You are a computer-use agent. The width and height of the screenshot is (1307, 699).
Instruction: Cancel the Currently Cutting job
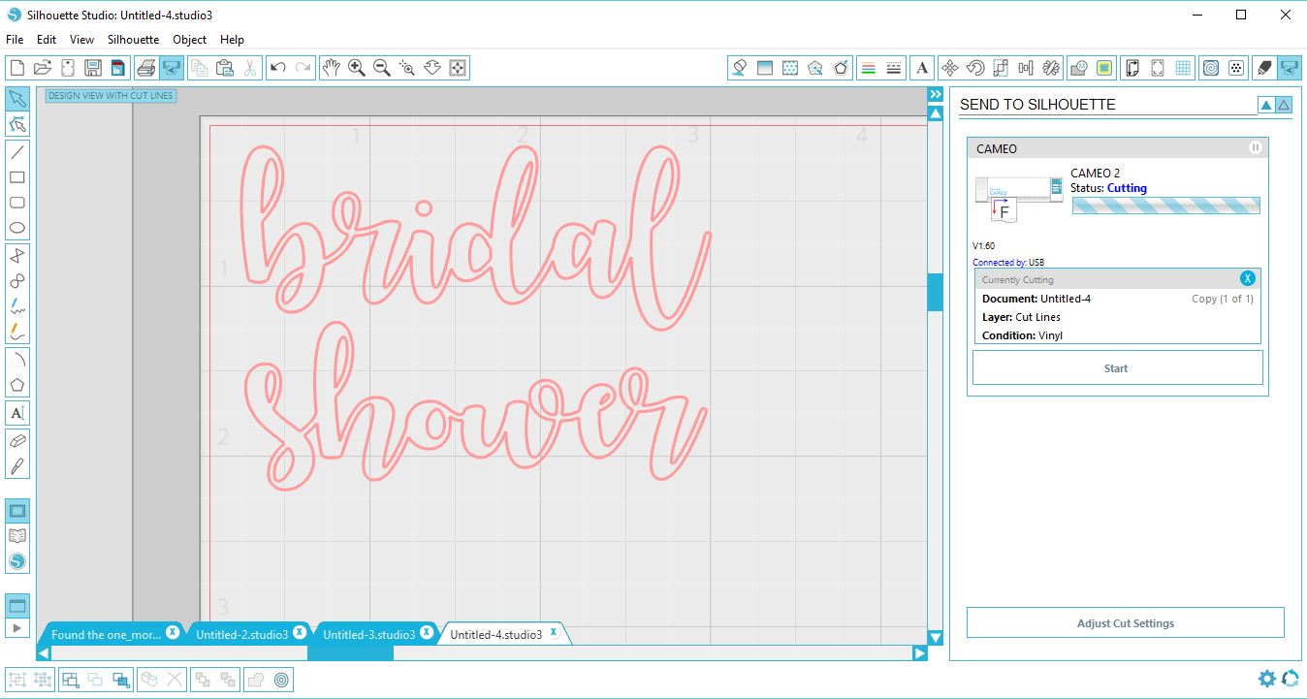coord(1248,279)
